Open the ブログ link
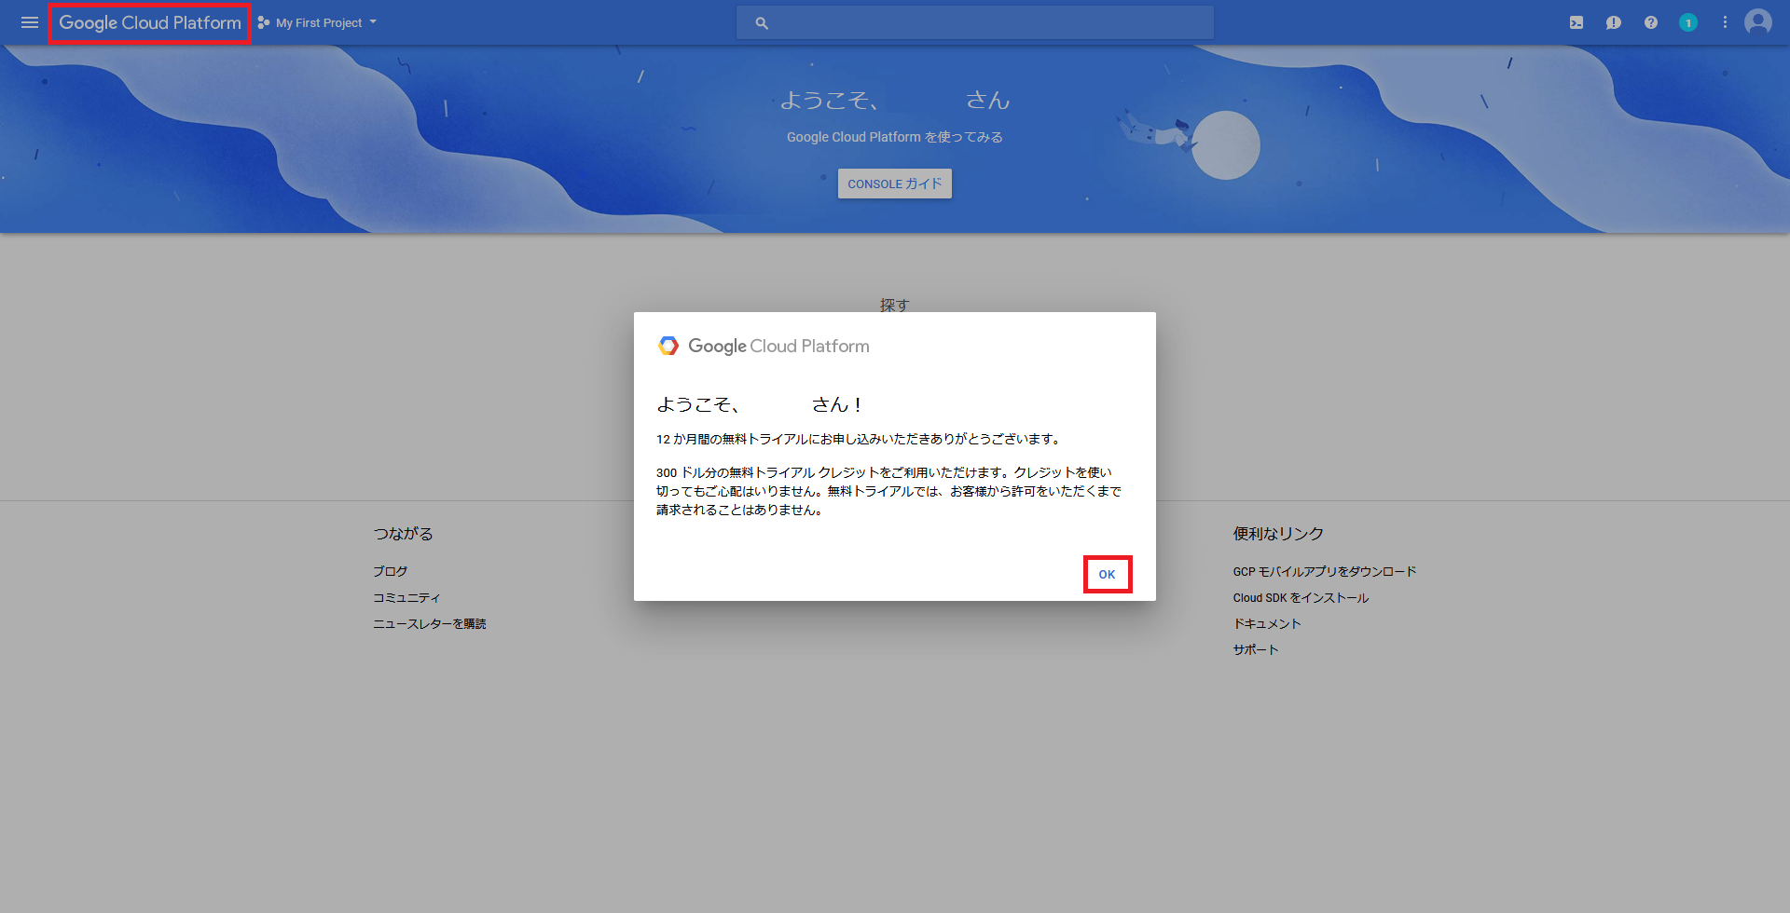 [391, 571]
